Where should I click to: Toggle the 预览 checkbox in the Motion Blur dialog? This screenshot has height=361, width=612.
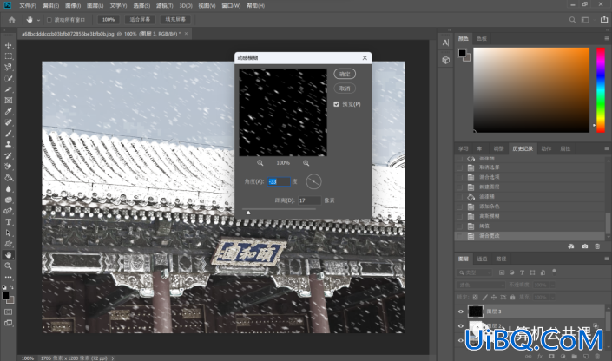pyautogui.click(x=337, y=104)
